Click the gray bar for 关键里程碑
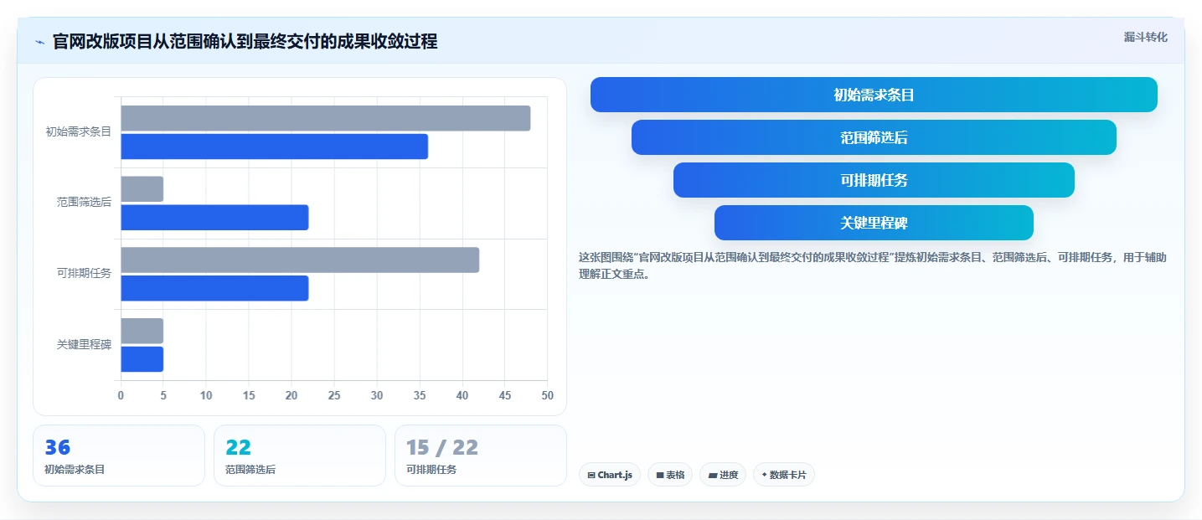This screenshot has width=1202, height=520. (x=142, y=331)
